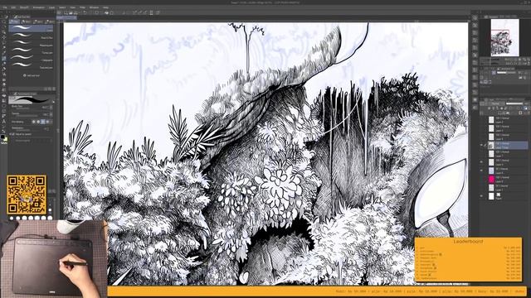Click the Add sub tool button
Image resolution: width=531 pixels, height=298 pixels.
[32, 75]
